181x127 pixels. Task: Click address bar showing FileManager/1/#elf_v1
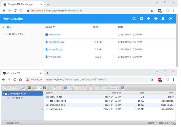[x=90, y=79]
